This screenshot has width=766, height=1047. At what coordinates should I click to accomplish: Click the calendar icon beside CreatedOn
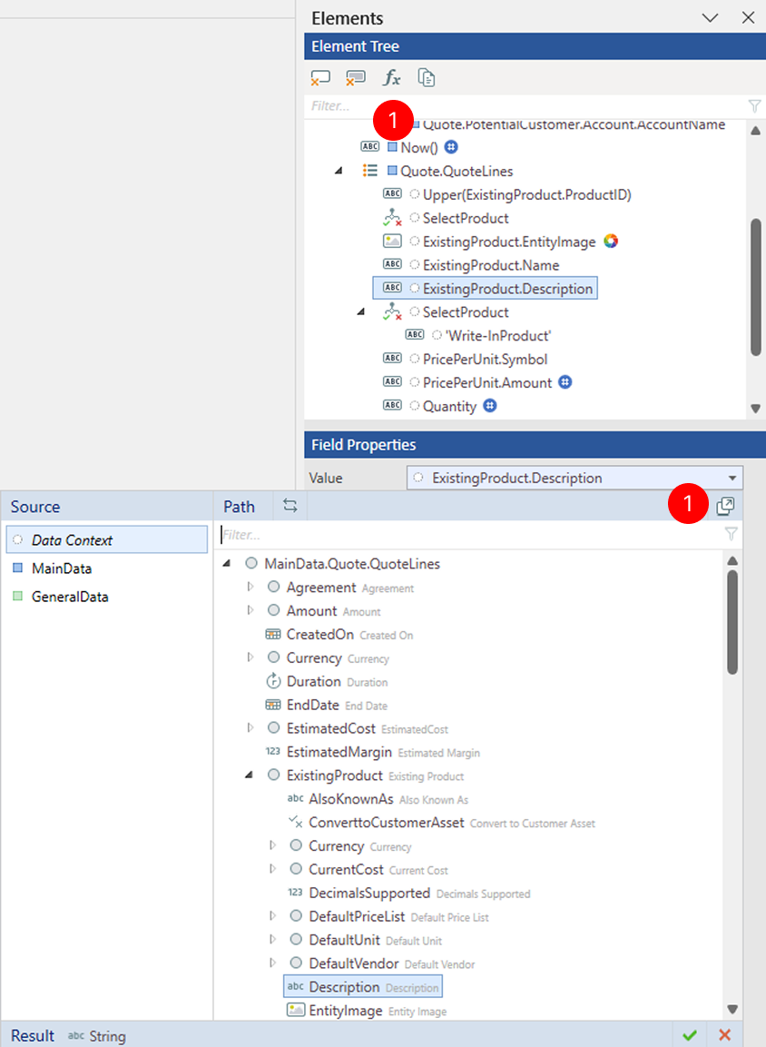click(x=273, y=635)
